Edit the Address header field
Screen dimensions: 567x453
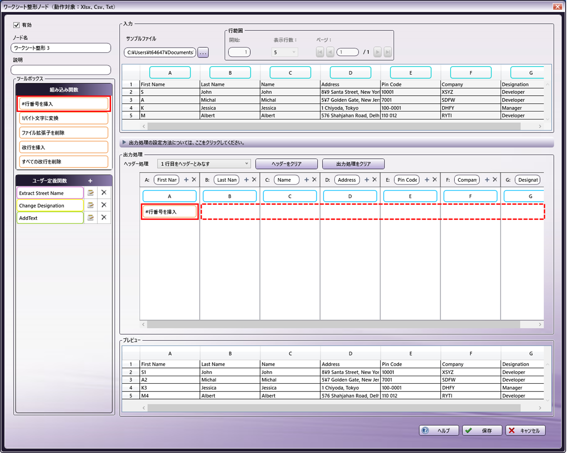coord(347,180)
